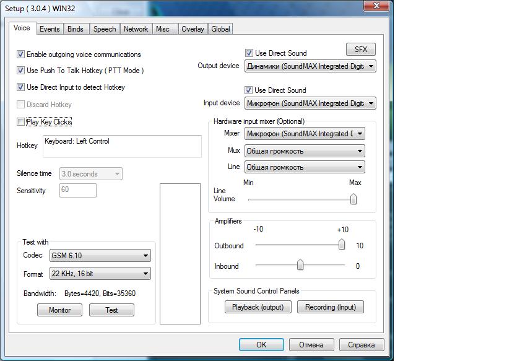Click the Outbound amplifier slider handle
Viewport: 520px width, 361px height.
[341, 245]
